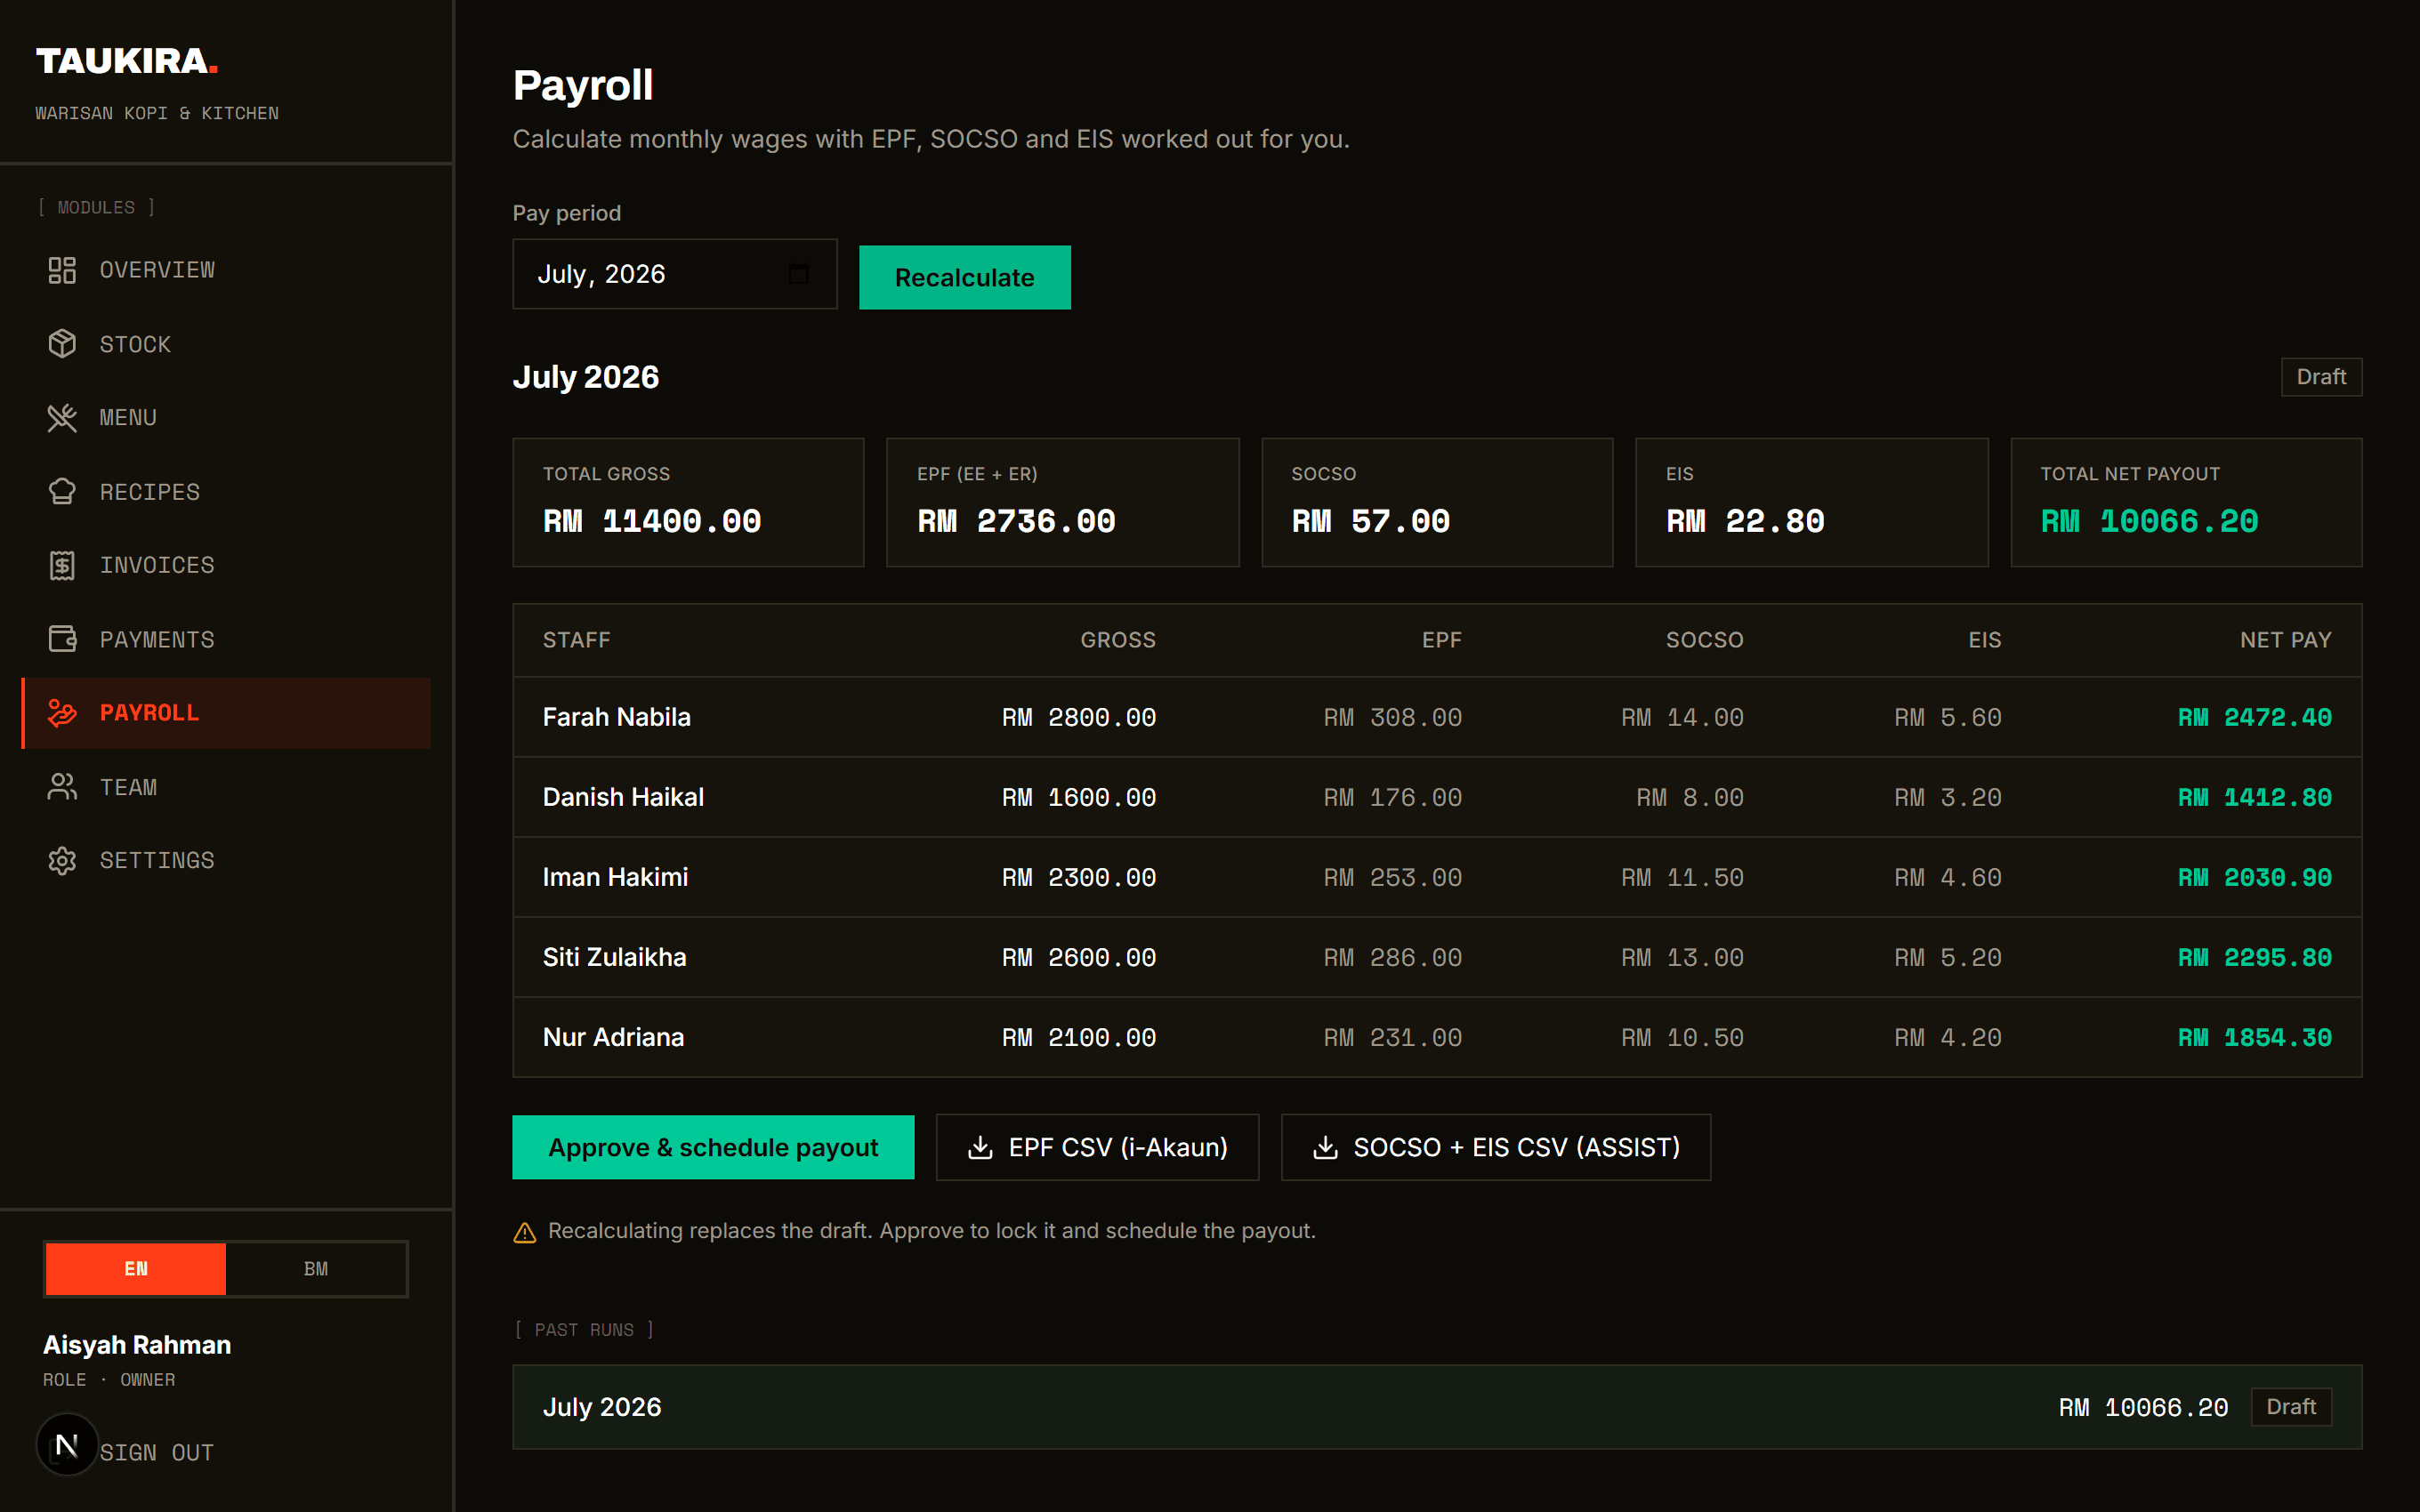This screenshot has height=1512, width=2420.
Task: Click the Menu utensils icon
Action: click(62, 418)
